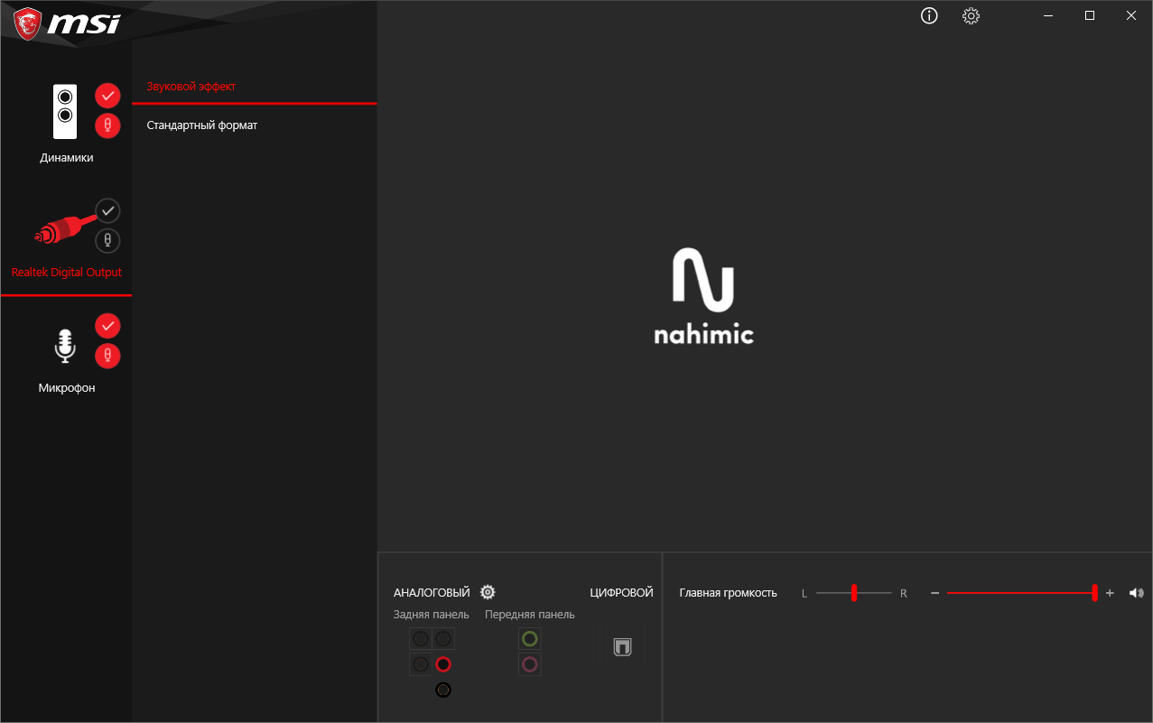
Task: Select the Микрофон microphone device icon
Action: pos(64,346)
